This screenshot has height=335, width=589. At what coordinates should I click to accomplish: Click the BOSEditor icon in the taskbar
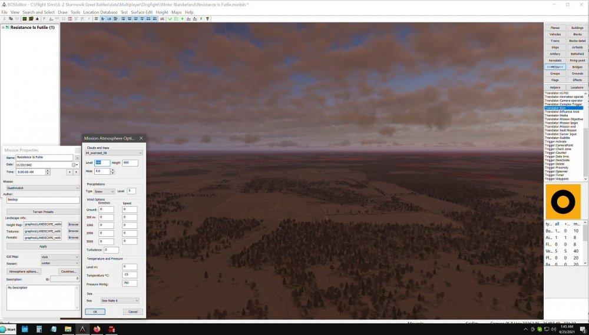82,329
